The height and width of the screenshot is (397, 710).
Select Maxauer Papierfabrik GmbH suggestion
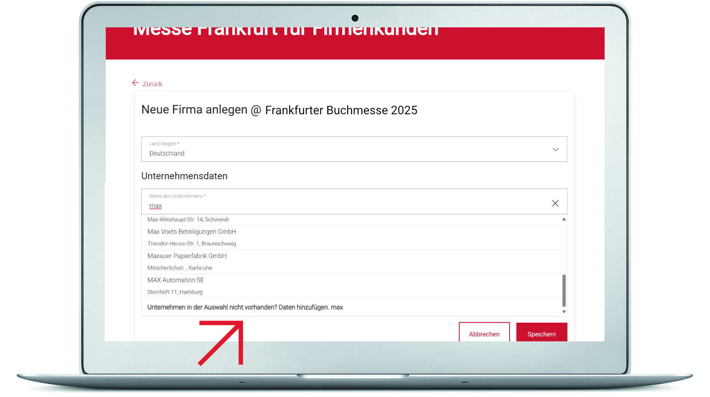187,256
